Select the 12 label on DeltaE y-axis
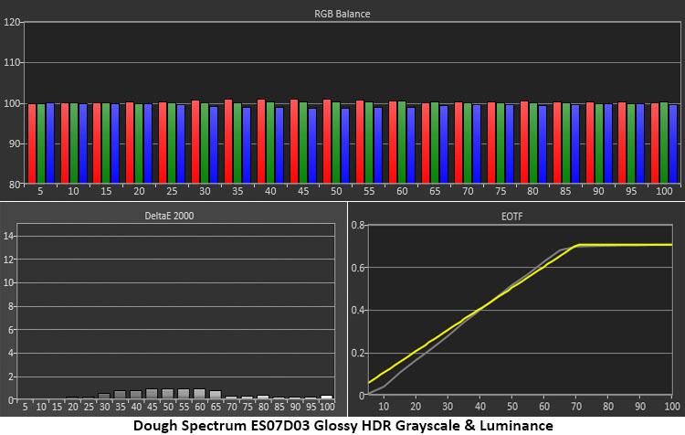This screenshot has width=685, height=435. [x=9, y=260]
